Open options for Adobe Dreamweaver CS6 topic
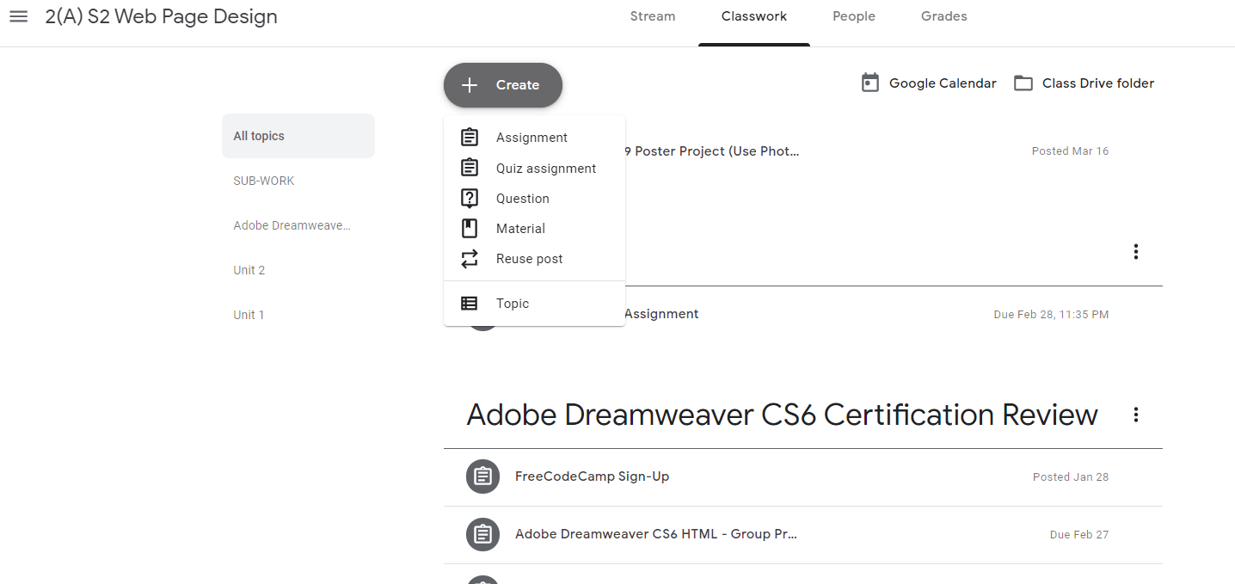This screenshot has width=1235, height=584. 1135,415
